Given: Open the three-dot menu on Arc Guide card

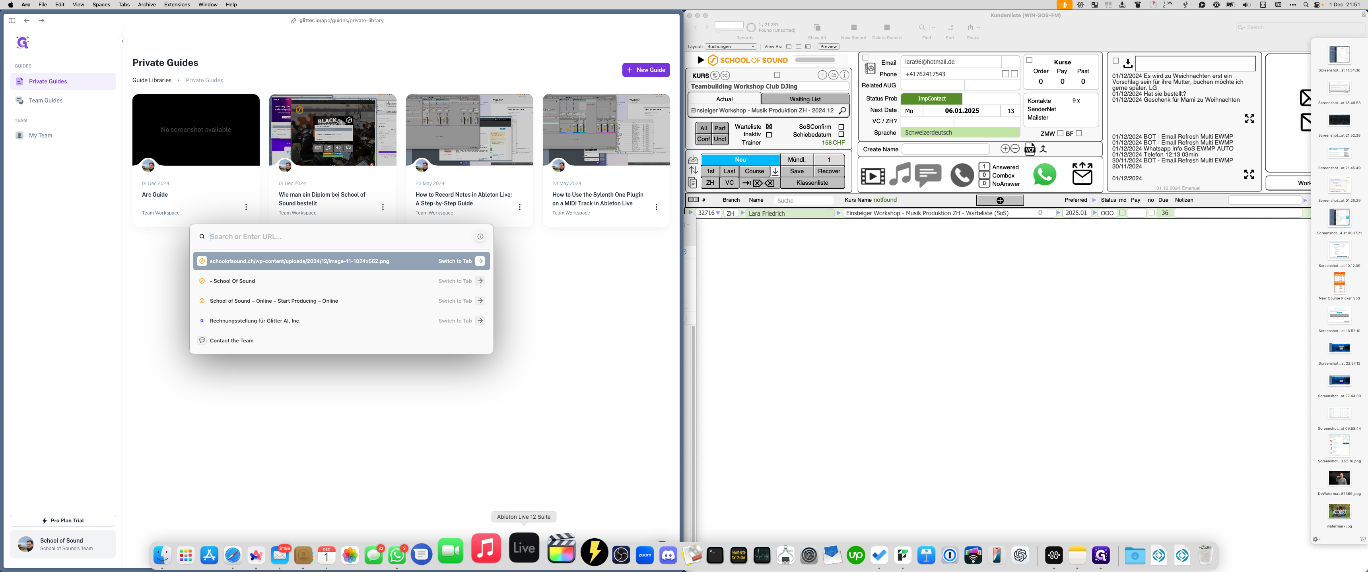Looking at the screenshot, I should coord(246,207).
